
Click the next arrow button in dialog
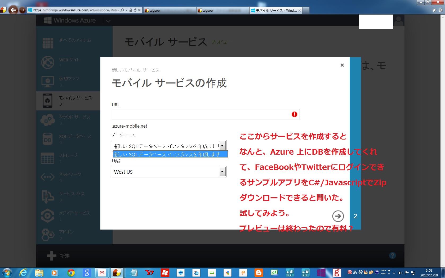pyautogui.click(x=338, y=216)
